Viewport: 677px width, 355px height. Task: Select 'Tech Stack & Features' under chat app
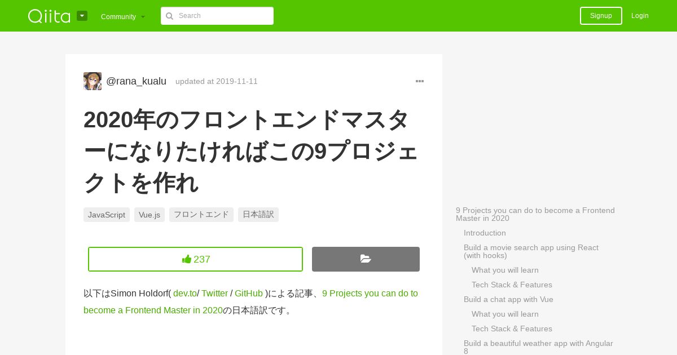point(512,329)
